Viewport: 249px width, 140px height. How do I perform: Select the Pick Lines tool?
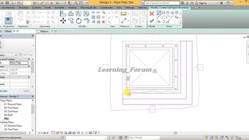click(x=168, y=22)
